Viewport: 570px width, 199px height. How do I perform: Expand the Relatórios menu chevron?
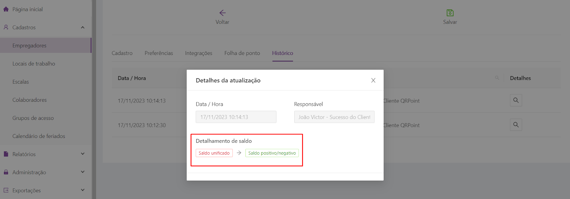click(83, 154)
